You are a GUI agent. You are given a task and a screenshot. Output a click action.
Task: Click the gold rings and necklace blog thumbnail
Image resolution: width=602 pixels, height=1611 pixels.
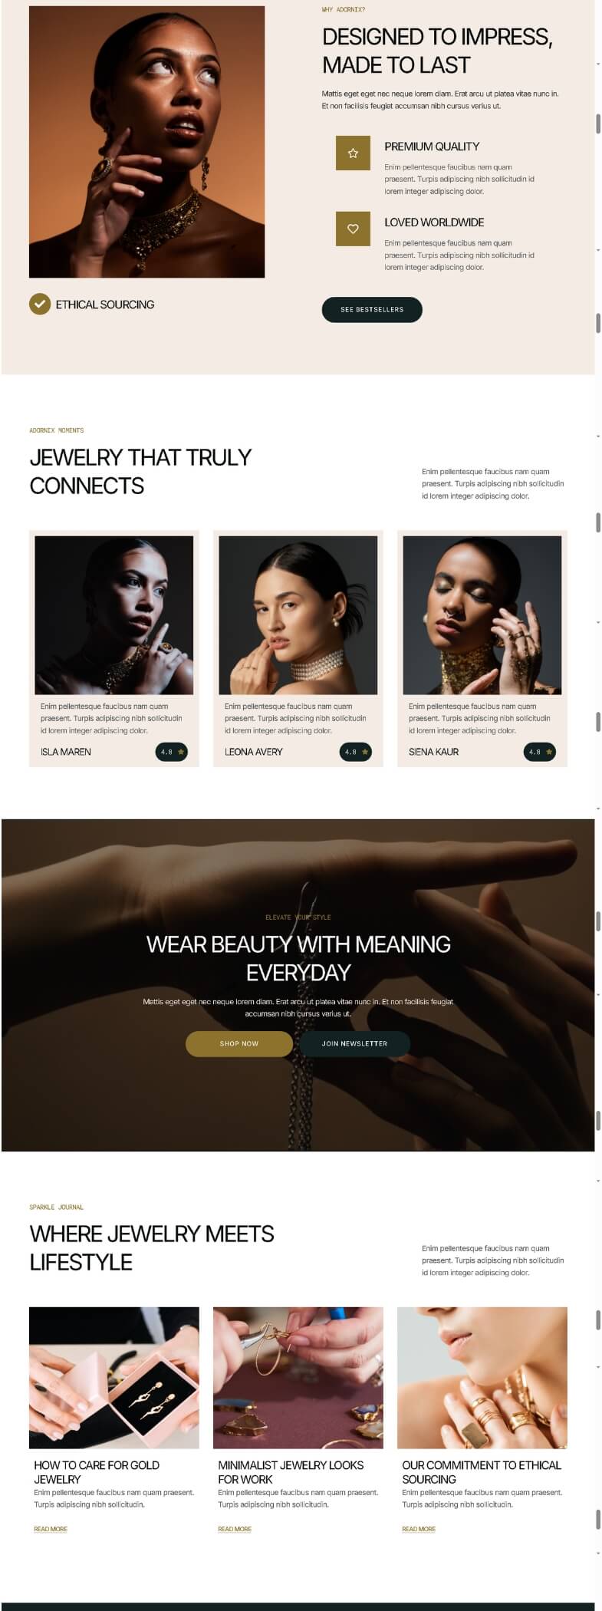click(482, 1378)
